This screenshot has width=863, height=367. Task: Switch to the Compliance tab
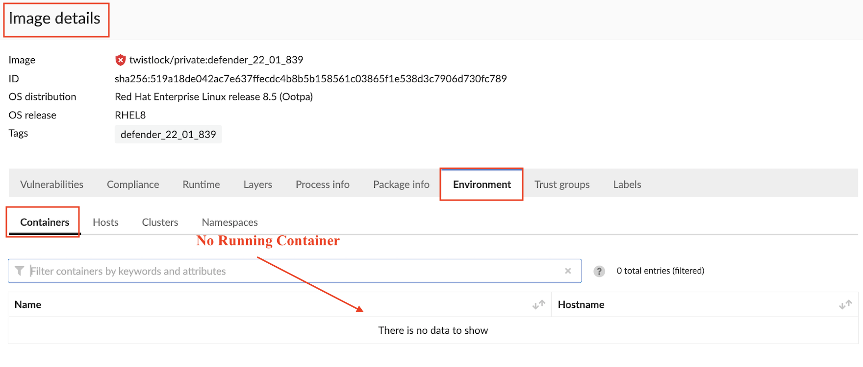tap(133, 184)
